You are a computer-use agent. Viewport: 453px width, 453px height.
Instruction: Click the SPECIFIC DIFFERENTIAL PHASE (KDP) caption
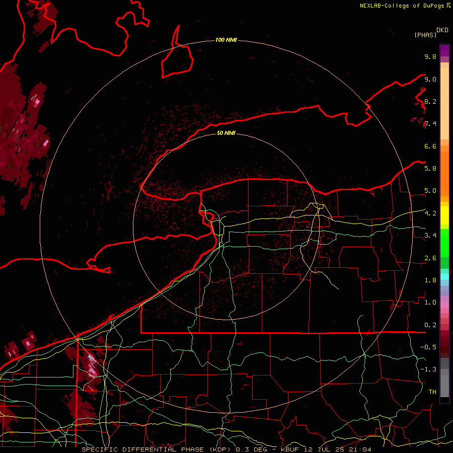(157, 449)
